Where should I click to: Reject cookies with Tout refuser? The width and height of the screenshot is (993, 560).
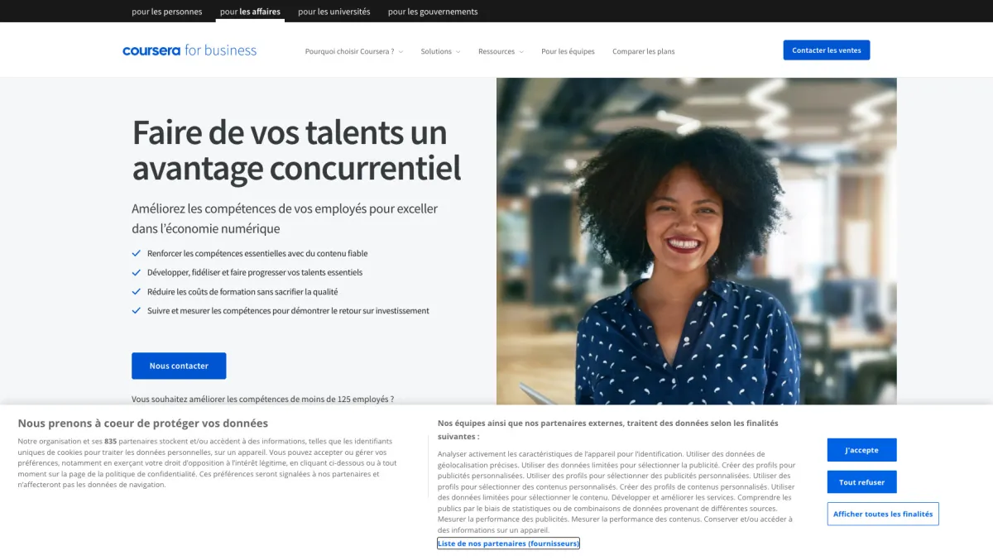point(861,482)
